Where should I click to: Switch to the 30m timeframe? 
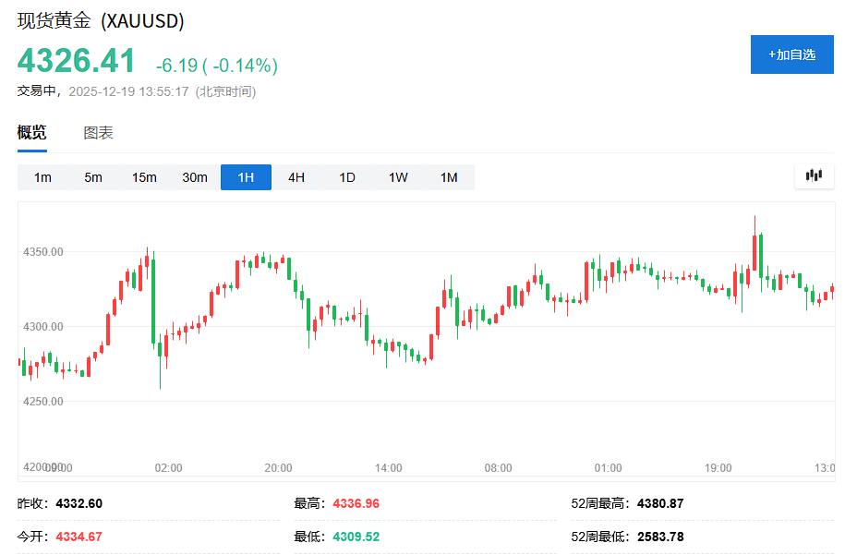pyautogui.click(x=195, y=177)
